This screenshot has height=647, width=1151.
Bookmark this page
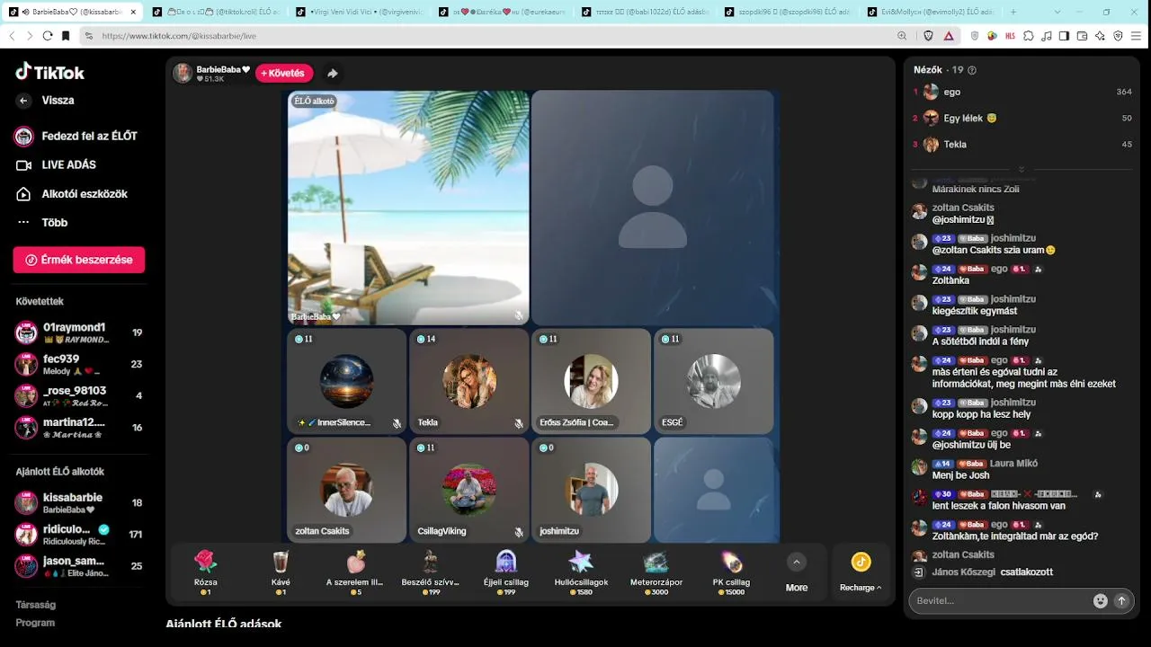pyautogui.click(x=66, y=36)
